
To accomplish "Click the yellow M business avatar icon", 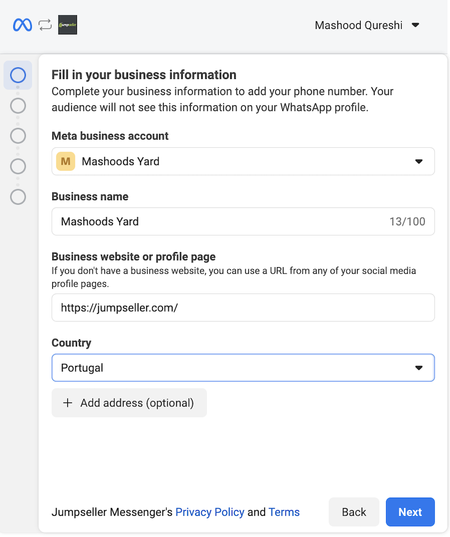I will [x=66, y=161].
